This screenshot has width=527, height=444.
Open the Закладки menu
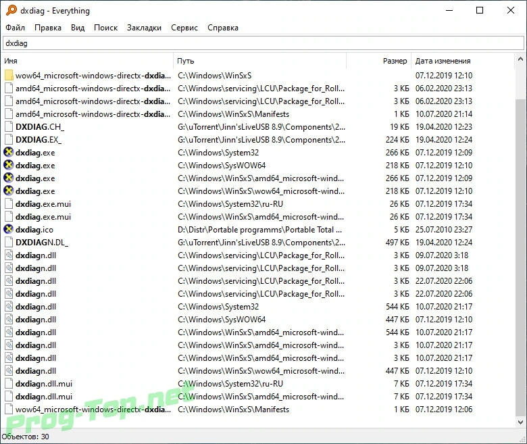point(144,28)
